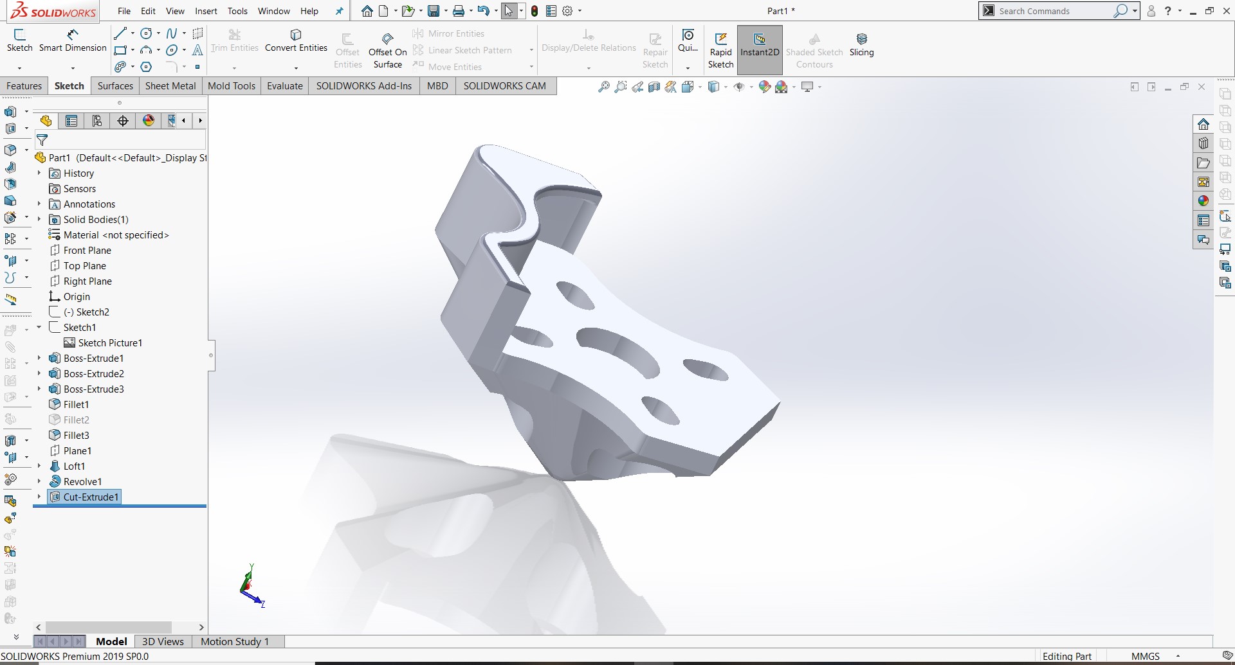
Task: Click the Offset On Surface tool
Action: [x=387, y=50]
